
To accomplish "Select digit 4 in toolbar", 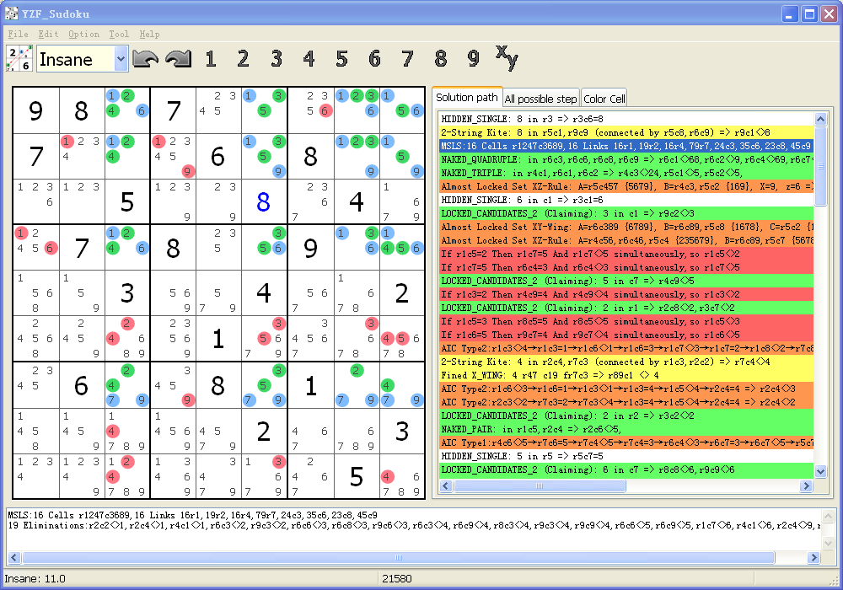I will pos(309,59).
